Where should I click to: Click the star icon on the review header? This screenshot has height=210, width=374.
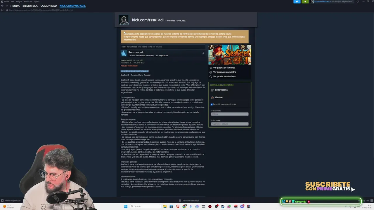pyautogui.click(x=203, y=53)
